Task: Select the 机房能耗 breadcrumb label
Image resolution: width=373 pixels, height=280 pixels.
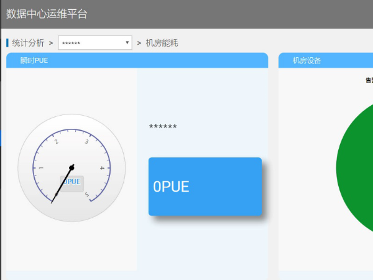Action: point(162,43)
